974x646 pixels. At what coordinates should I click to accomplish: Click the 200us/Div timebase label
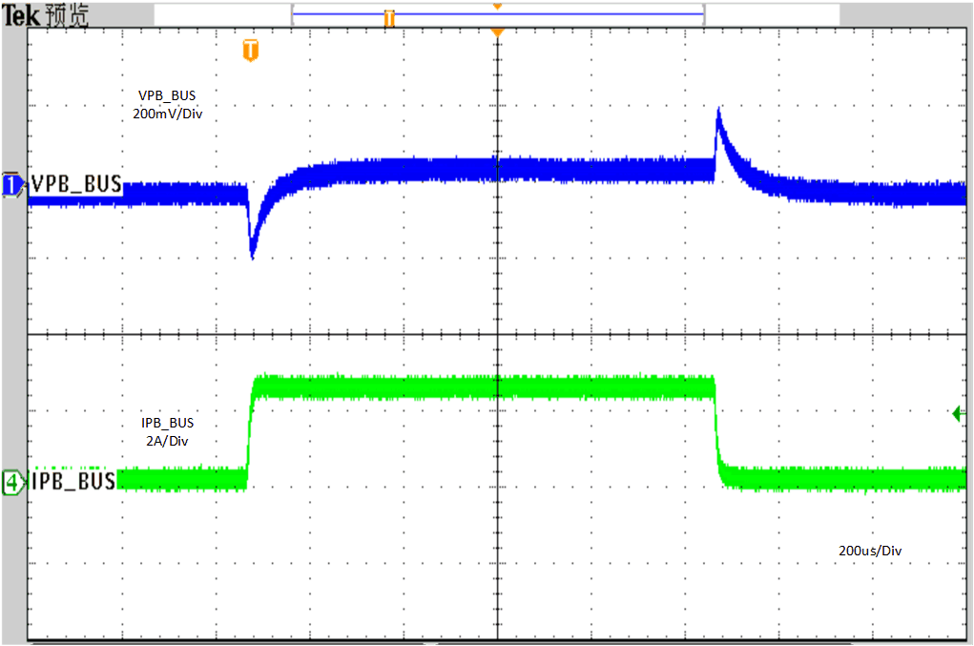[x=868, y=551]
